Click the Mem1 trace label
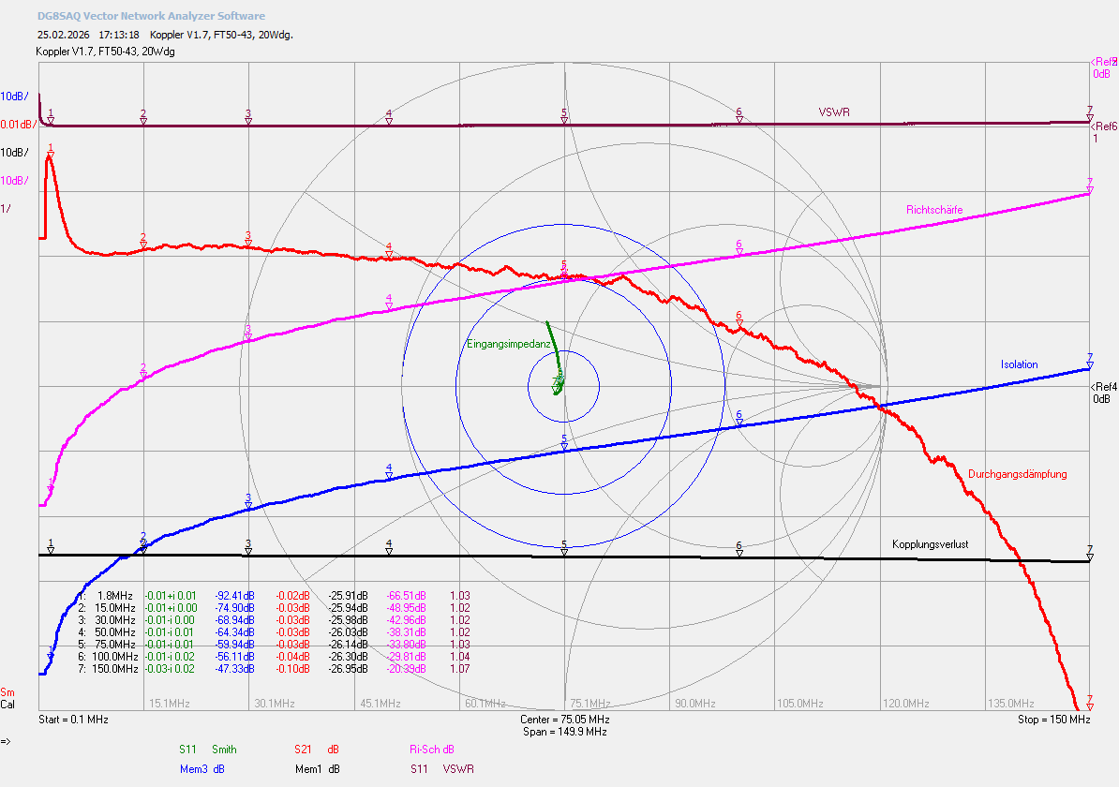 click(309, 769)
